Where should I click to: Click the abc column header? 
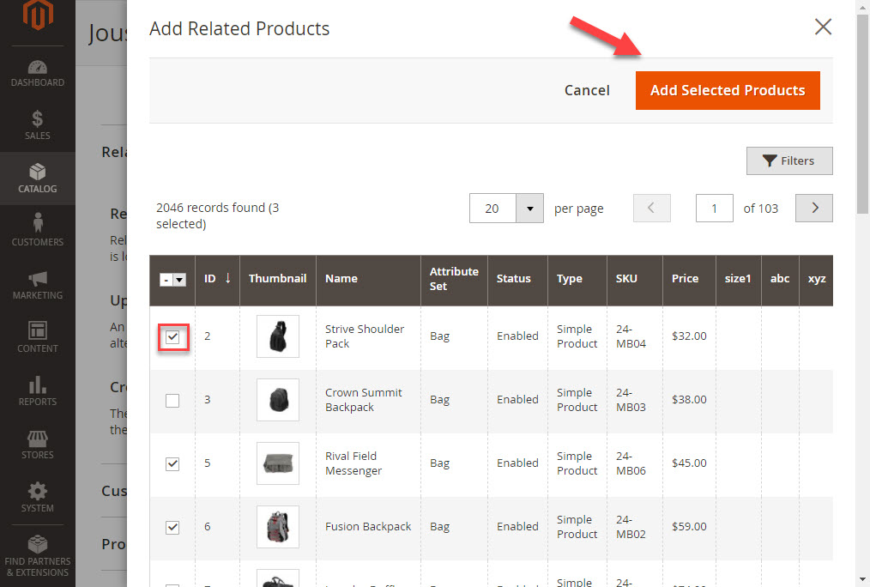click(780, 279)
